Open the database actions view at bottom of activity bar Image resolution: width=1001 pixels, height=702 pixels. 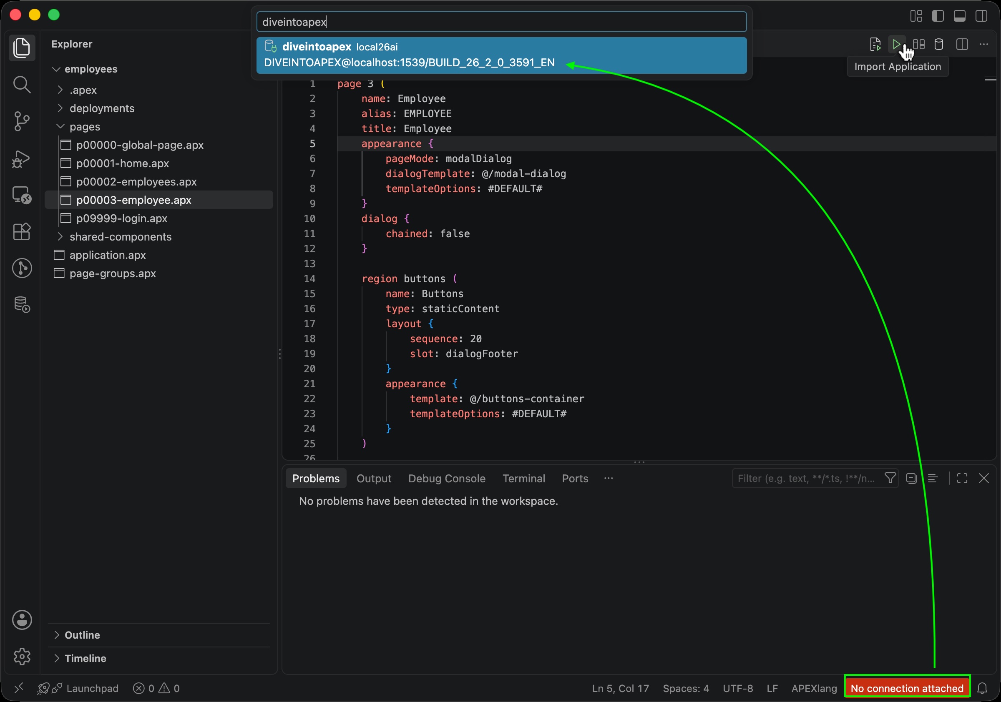[22, 305]
